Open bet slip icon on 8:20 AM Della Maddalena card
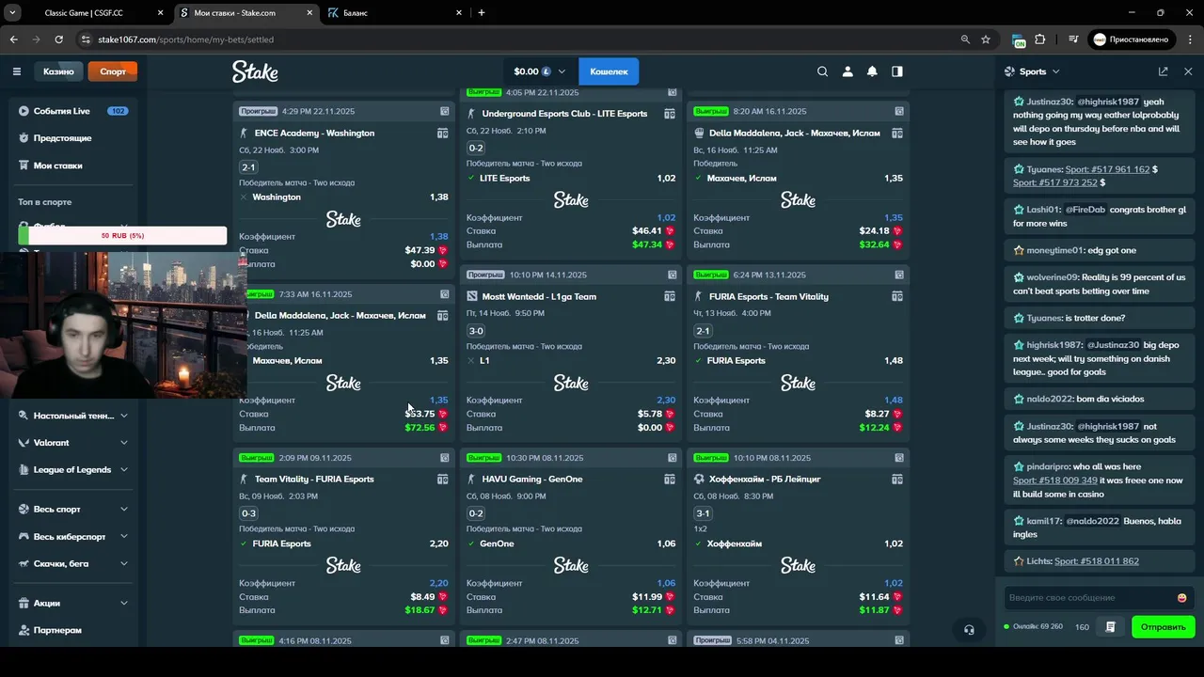Viewport: 1204px width, 677px height. point(899,111)
